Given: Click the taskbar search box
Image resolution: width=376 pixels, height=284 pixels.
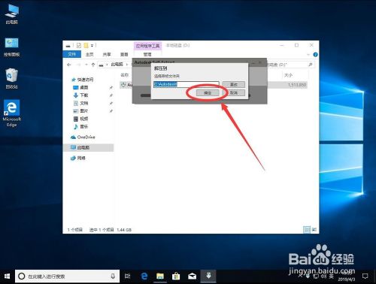Looking at the screenshot, I should (x=67, y=276).
